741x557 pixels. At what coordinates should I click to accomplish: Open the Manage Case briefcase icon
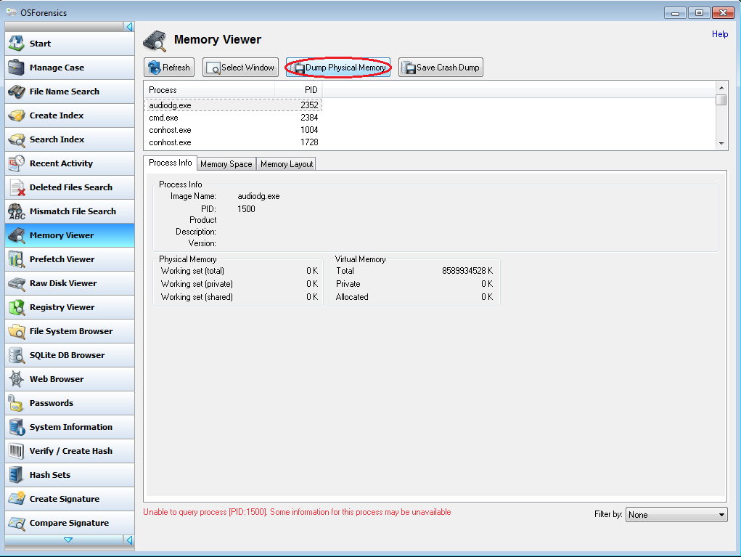(17, 68)
